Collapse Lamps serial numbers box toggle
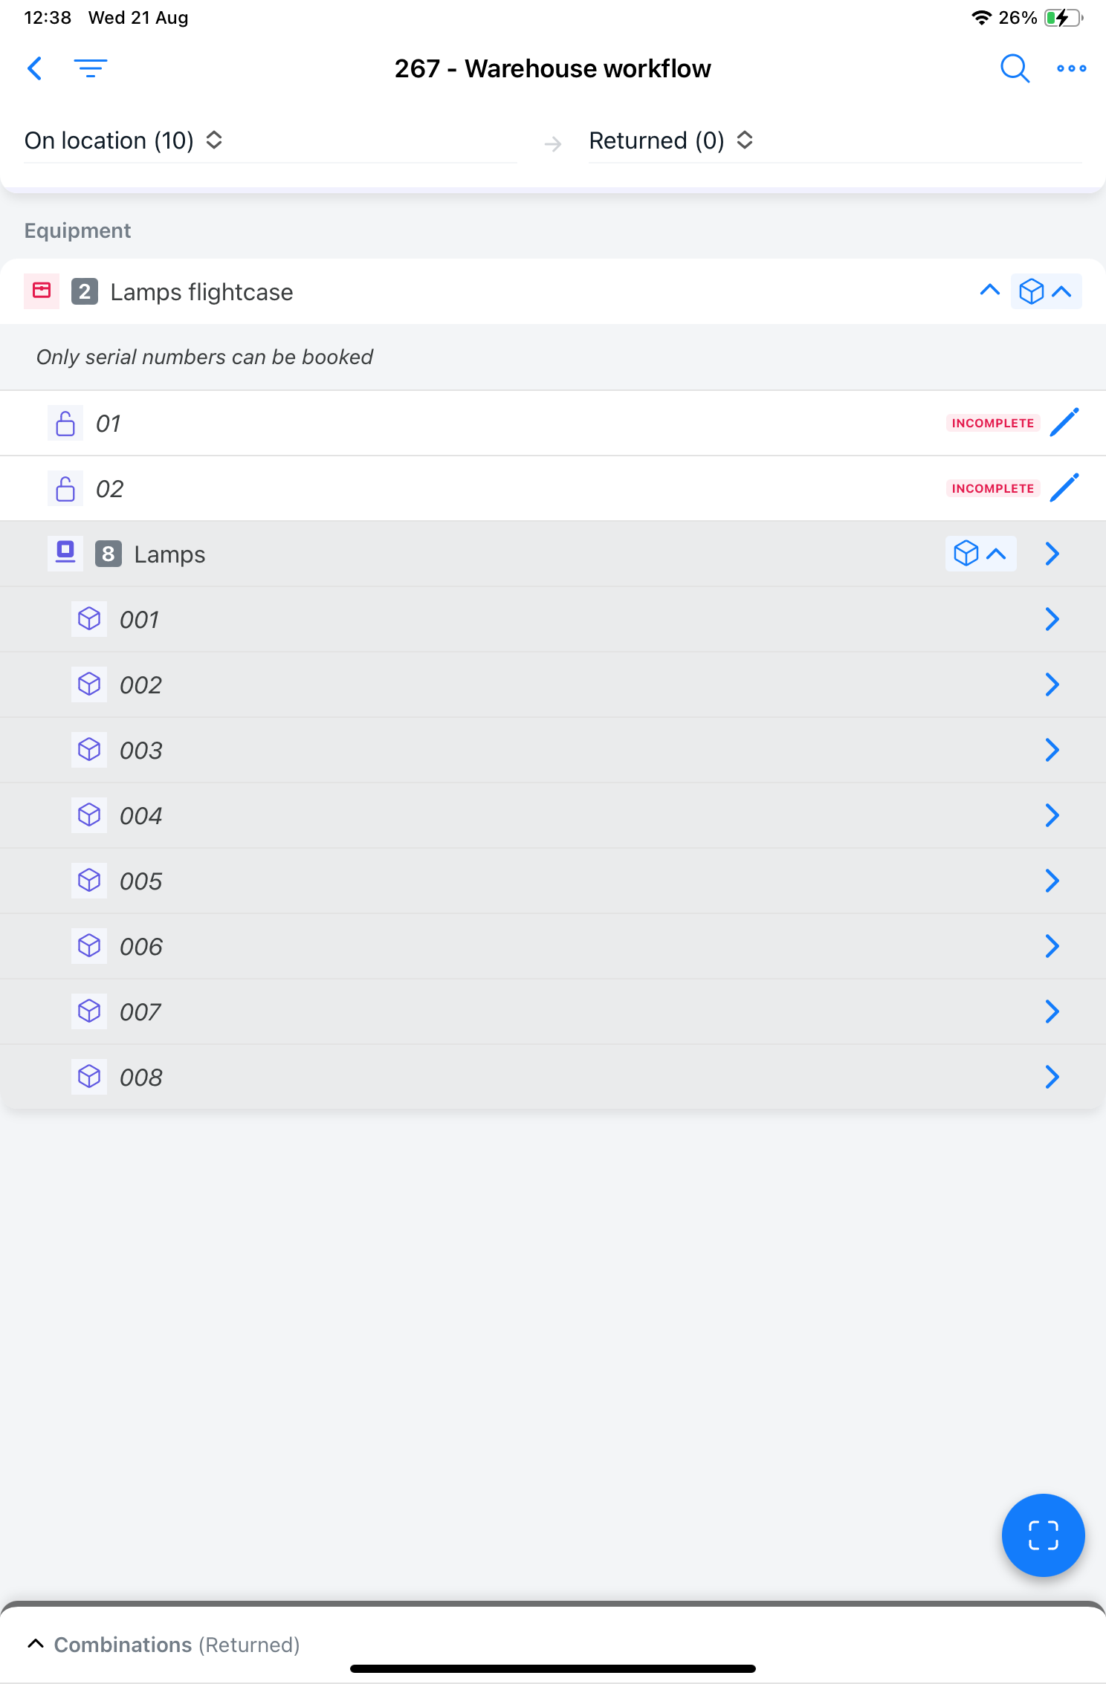This screenshot has width=1106, height=1684. click(980, 554)
